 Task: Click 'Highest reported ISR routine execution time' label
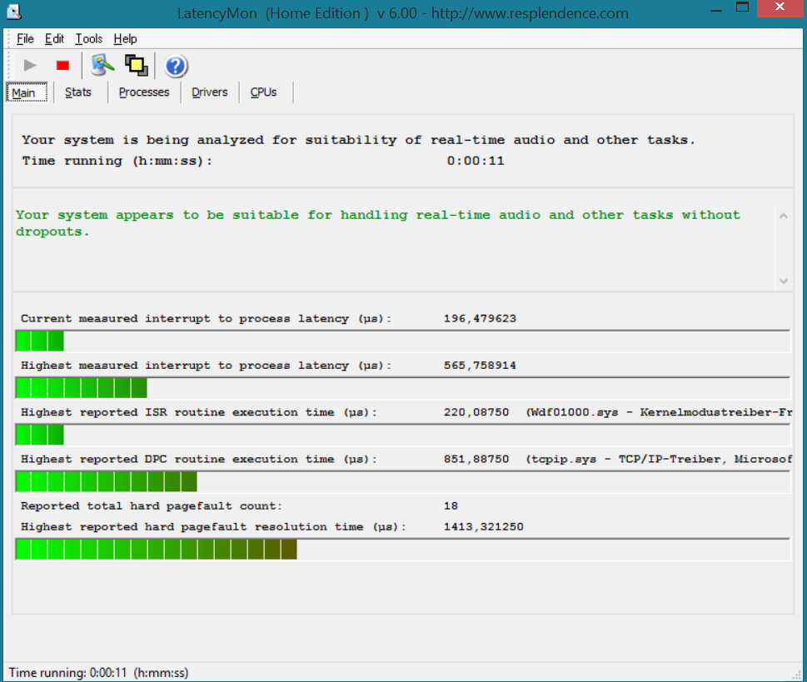point(199,411)
